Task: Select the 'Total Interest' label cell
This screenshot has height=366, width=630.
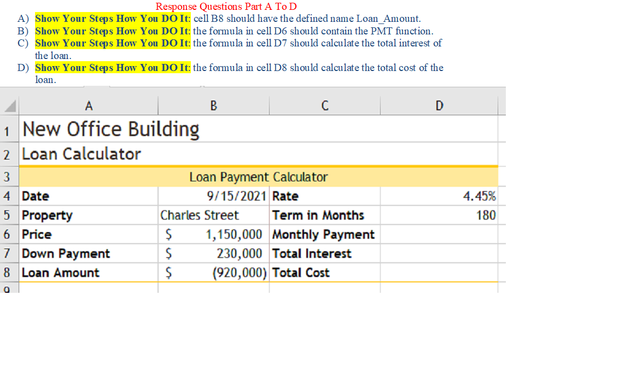Action: click(325, 253)
